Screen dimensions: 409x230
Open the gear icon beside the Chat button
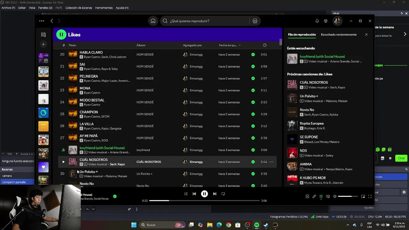[x=390, y=158]
